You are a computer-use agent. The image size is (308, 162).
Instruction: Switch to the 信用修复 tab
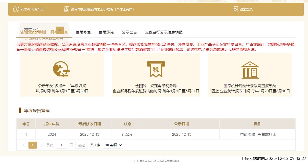(x=84, y=32)
